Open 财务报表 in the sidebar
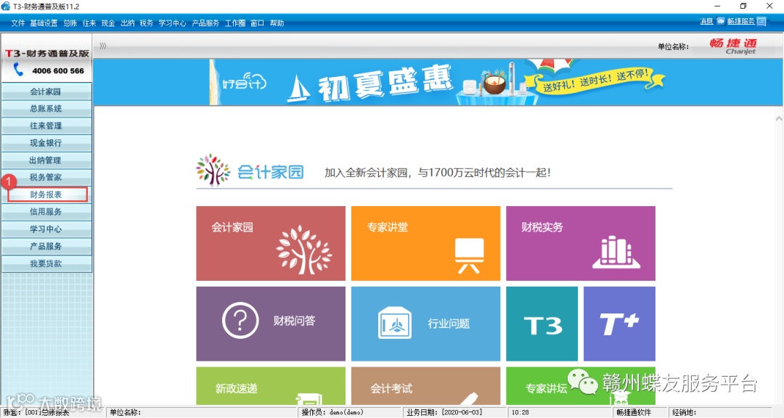The height and width of the screenshot is (418, 784). point(47,194)
